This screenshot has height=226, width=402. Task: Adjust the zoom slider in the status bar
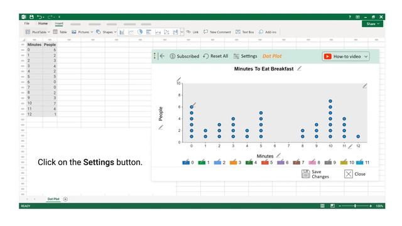[x=355, y=206]
